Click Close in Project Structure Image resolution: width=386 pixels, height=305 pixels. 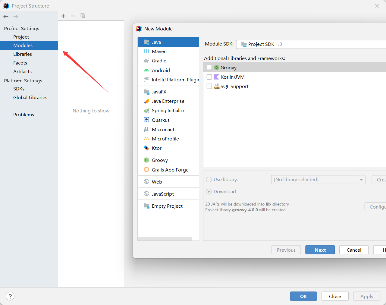[x=335, y=296]
